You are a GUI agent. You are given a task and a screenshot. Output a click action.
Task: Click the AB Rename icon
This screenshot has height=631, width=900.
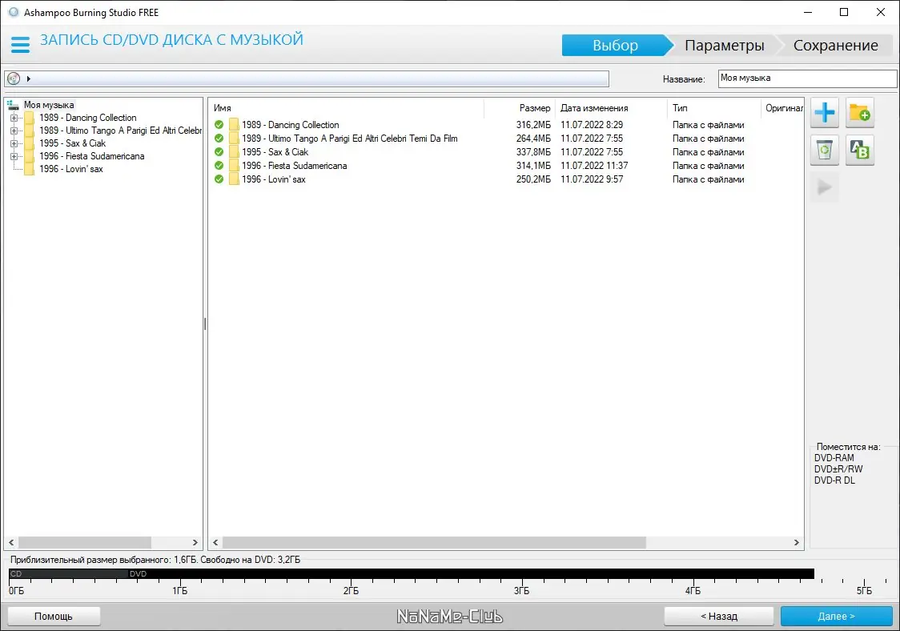coord(859,151)
